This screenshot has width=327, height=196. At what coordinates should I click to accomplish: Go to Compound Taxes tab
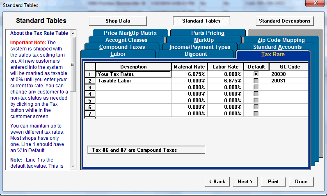pos(122,47)
